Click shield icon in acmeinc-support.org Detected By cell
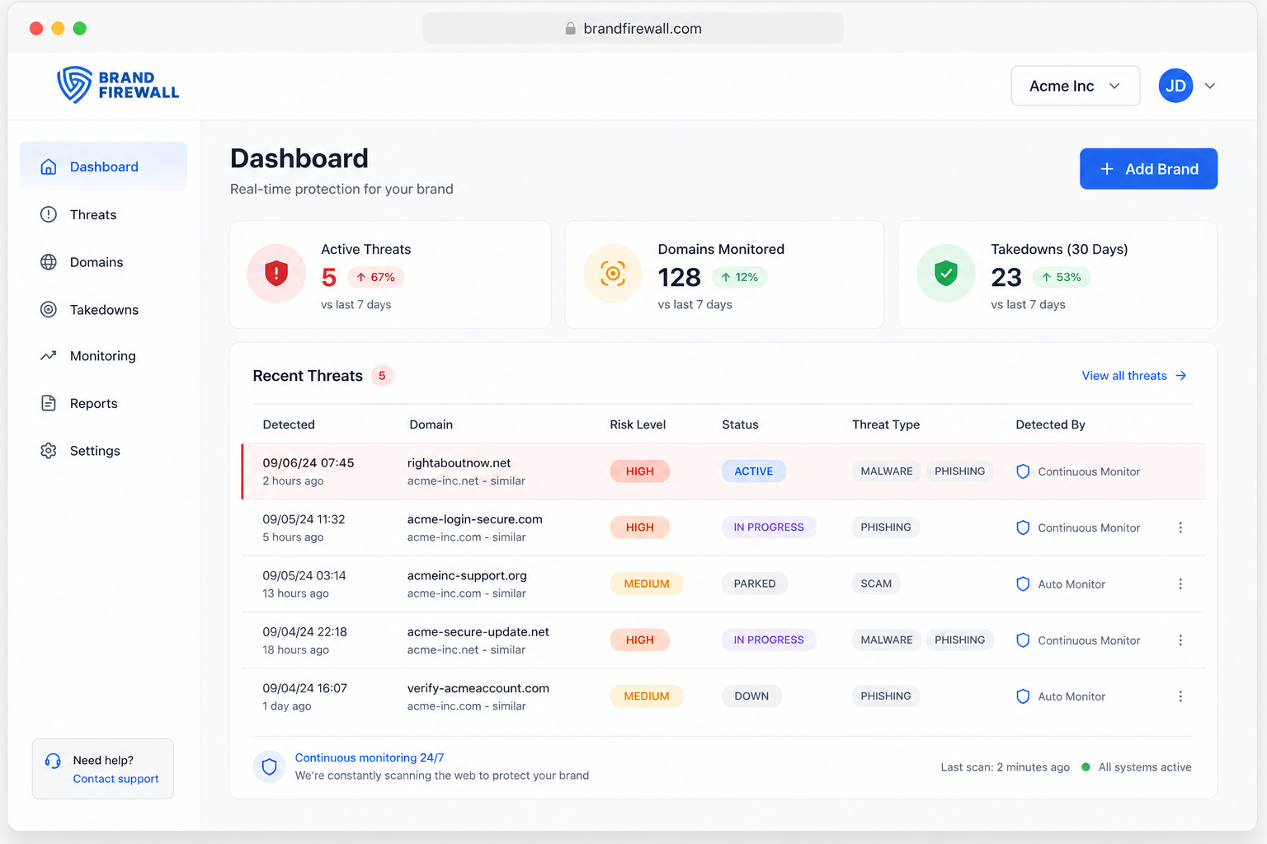The height and width of the screenshot is (844, 1267). [x=1023, y=584]
